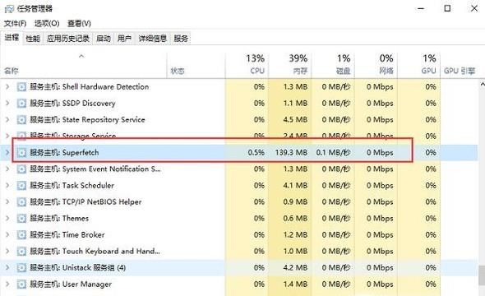Expand the Superfetch service host row
Image resolution: width=485 pixels, height=296 pixels.
coord(7,152)
